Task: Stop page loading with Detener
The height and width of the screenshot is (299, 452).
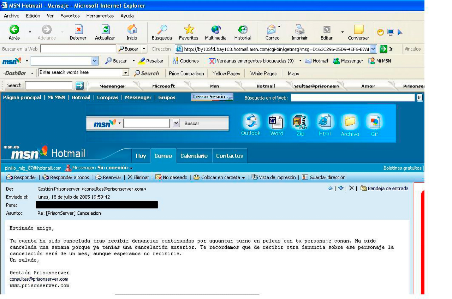Action: (78, 32)
